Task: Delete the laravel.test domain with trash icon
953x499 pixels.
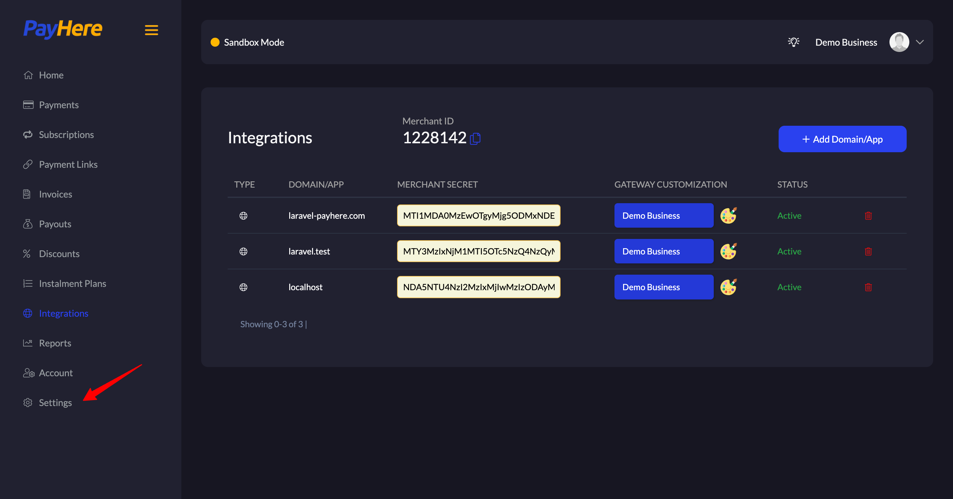Action: [x=868, y=251]
